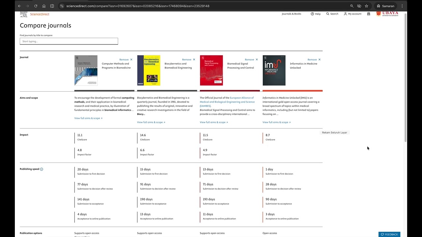Select Impact factor value 4.8
422x237 pixels.
[x=79, y=150]
